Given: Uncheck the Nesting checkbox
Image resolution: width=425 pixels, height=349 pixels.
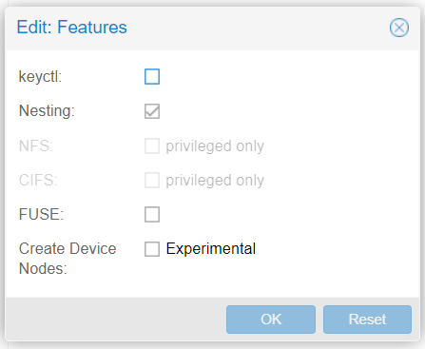Looking at the screenshot, I should coord(152,111).
